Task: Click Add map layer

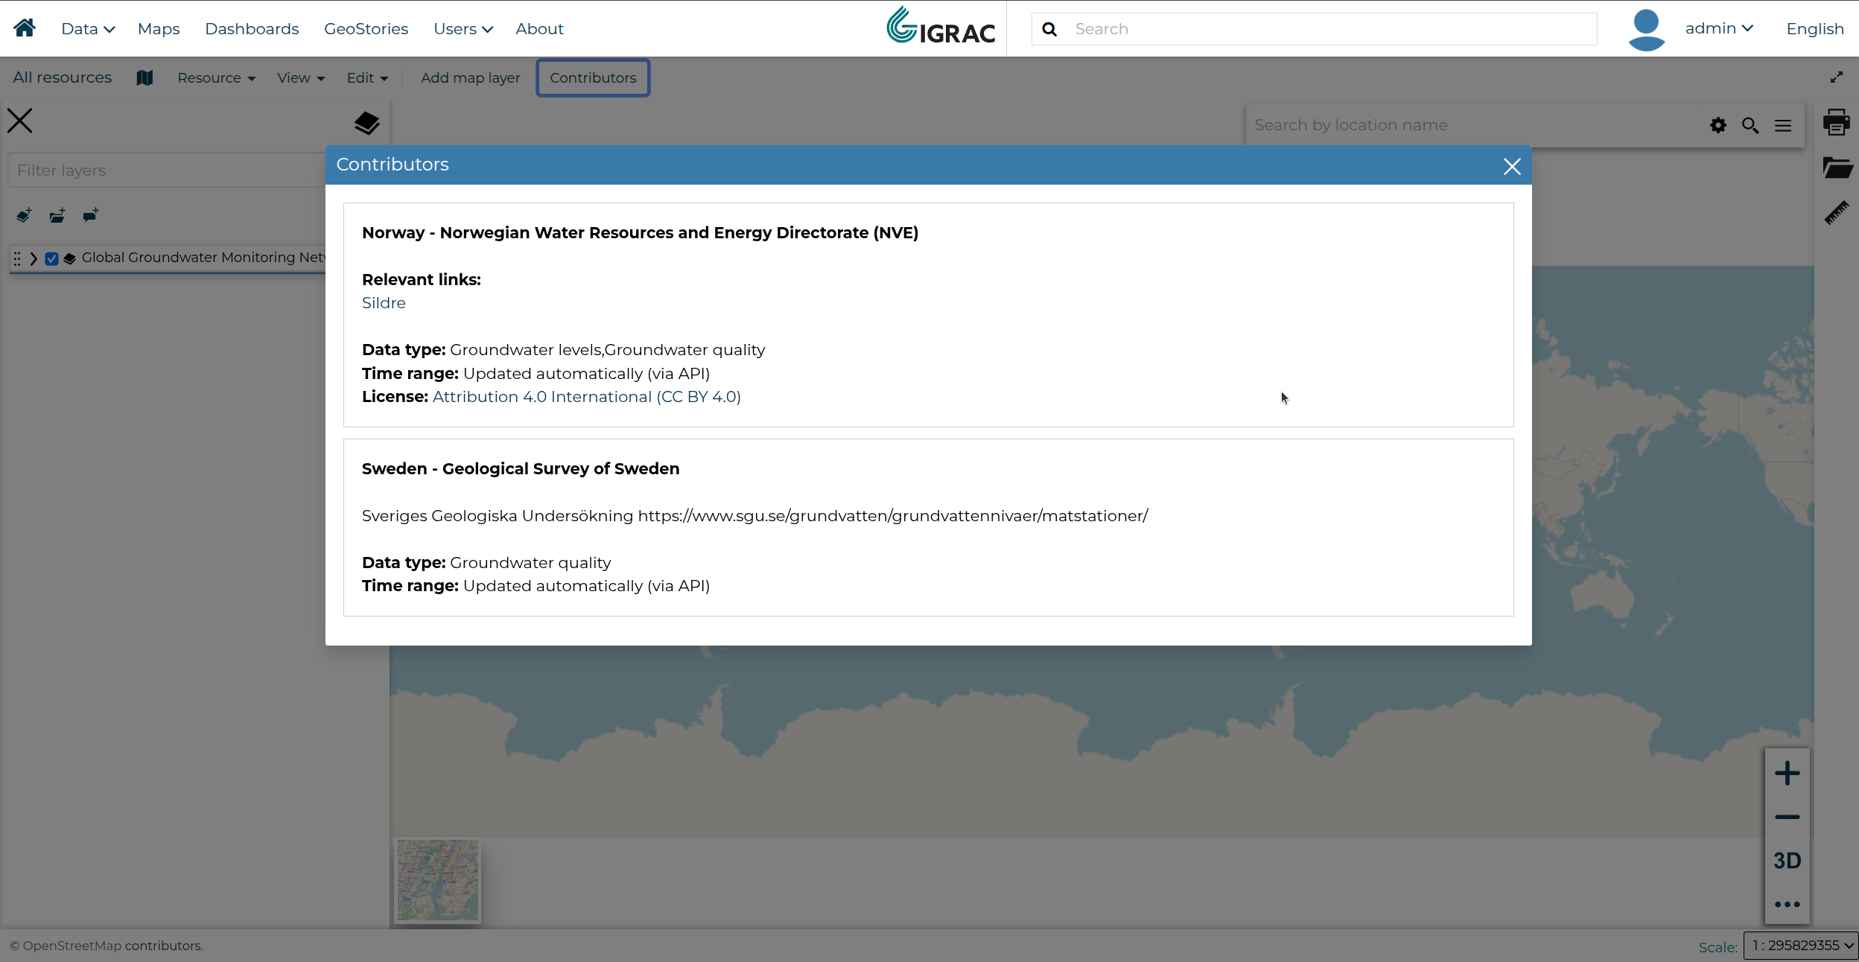Action: pyautogui.click(x=470, y=78)
